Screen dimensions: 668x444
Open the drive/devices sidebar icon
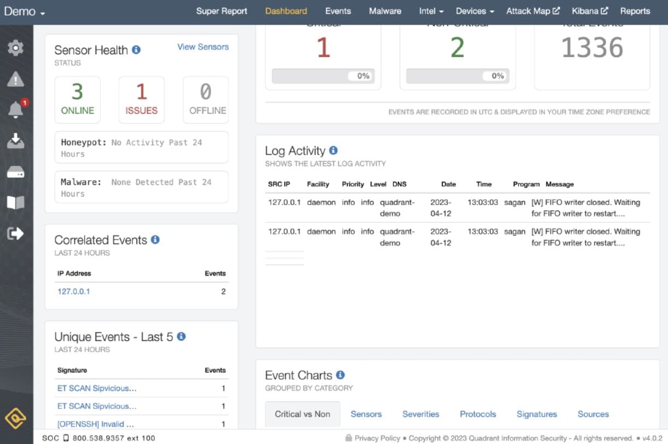pyautogui.click(x=15, y=174)
